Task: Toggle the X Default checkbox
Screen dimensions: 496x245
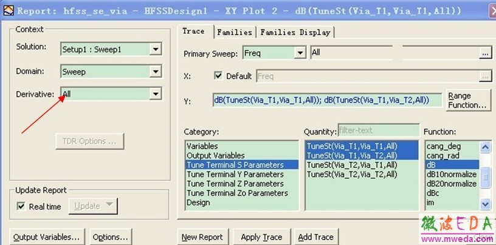Action: [218, 76]
